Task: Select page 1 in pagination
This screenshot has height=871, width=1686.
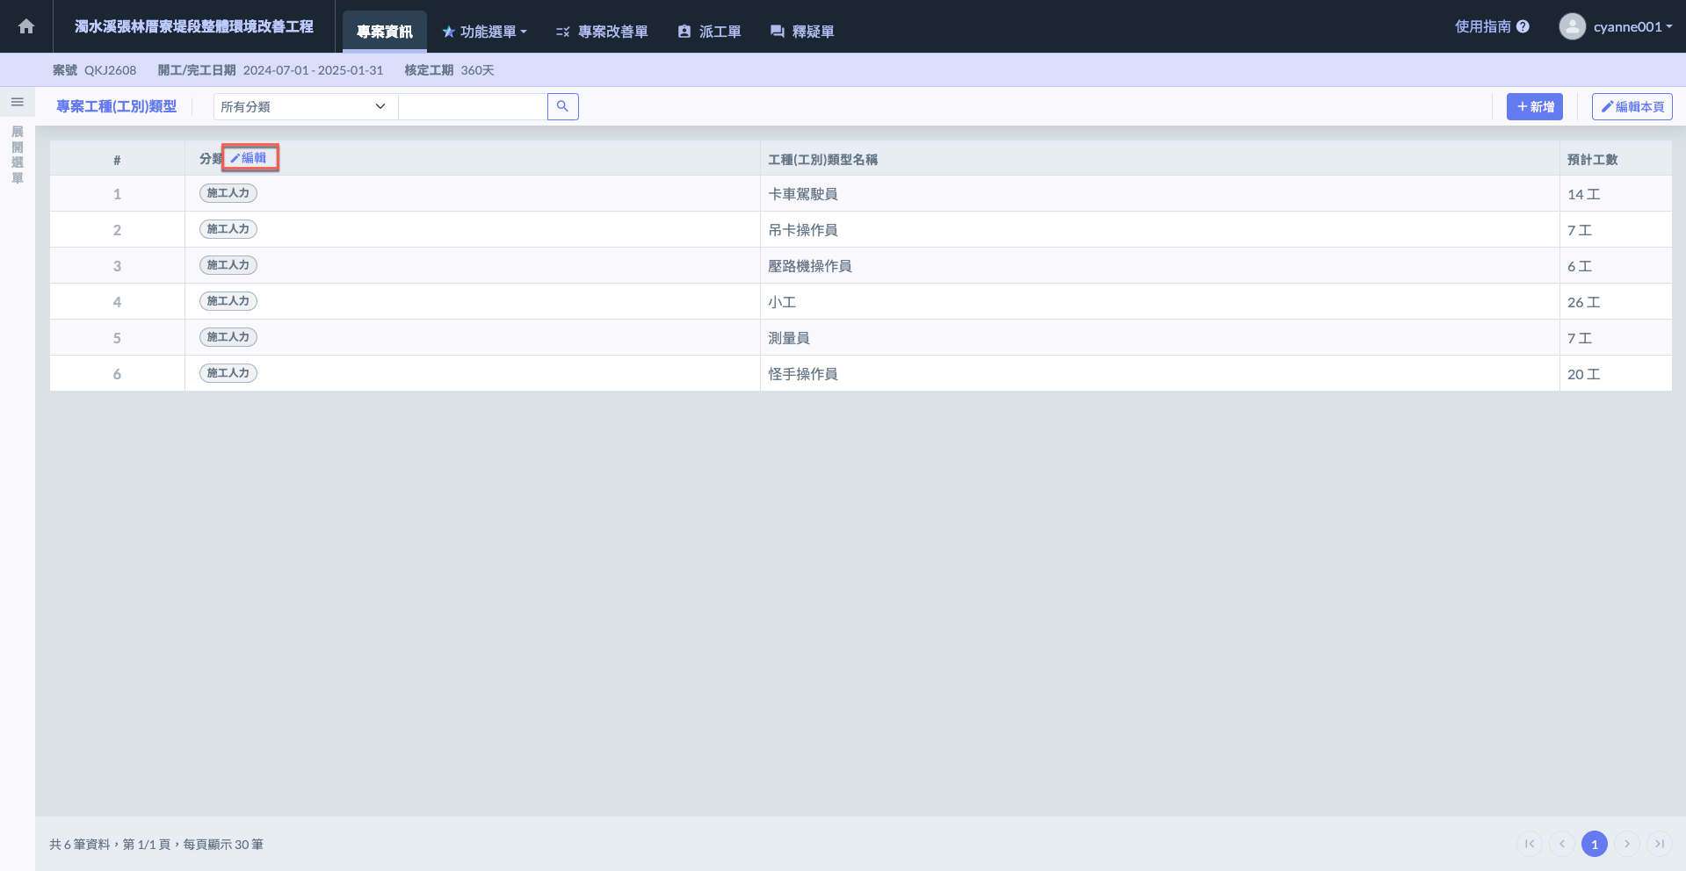Action: tap(1594, 844)
